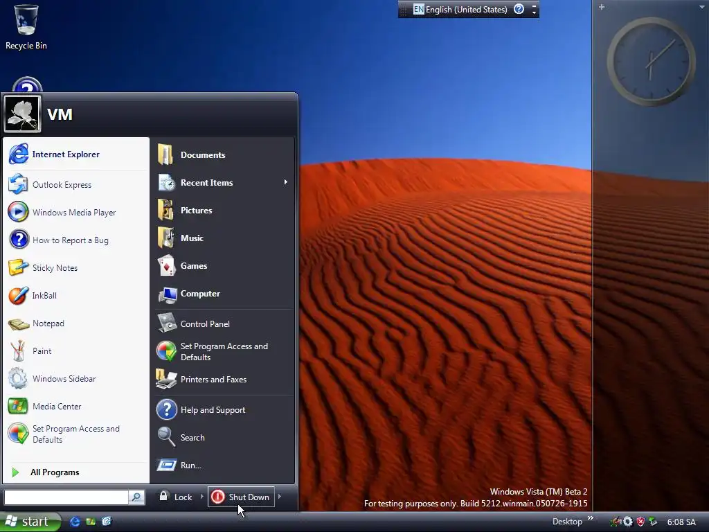Open Windows Sidebar entry
The height and width of the screenshot is (532, 709).
pos(75,379)
